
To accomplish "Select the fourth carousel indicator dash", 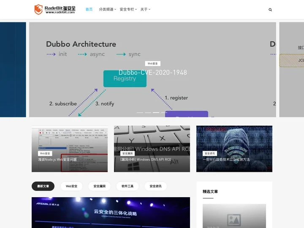I will click(164, 112).
